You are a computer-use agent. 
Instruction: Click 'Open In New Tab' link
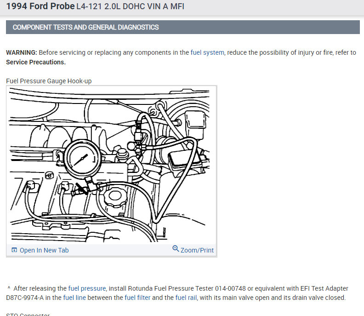[x=44, y=250]
